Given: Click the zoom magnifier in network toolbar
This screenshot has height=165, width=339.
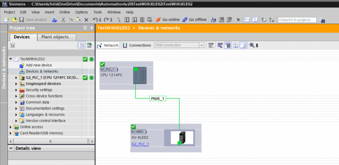Looking at the screenshot, I should coord(252,45).
